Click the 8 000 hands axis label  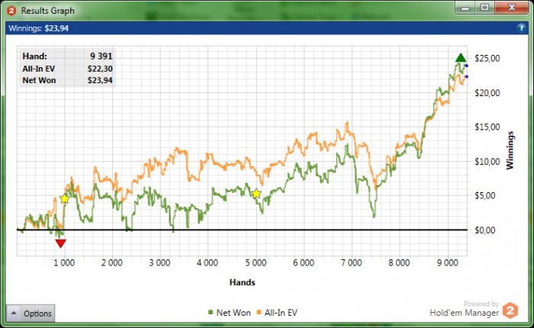pos(399,263)
